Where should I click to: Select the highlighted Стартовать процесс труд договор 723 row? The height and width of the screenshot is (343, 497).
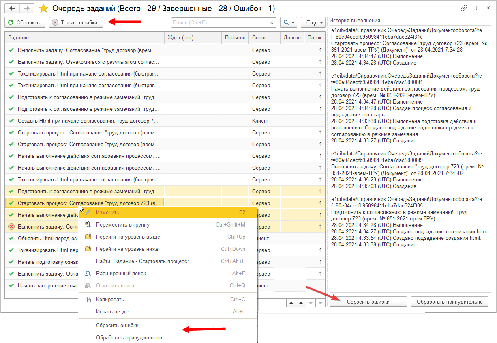pyautogui.click(x=165, y=203)
